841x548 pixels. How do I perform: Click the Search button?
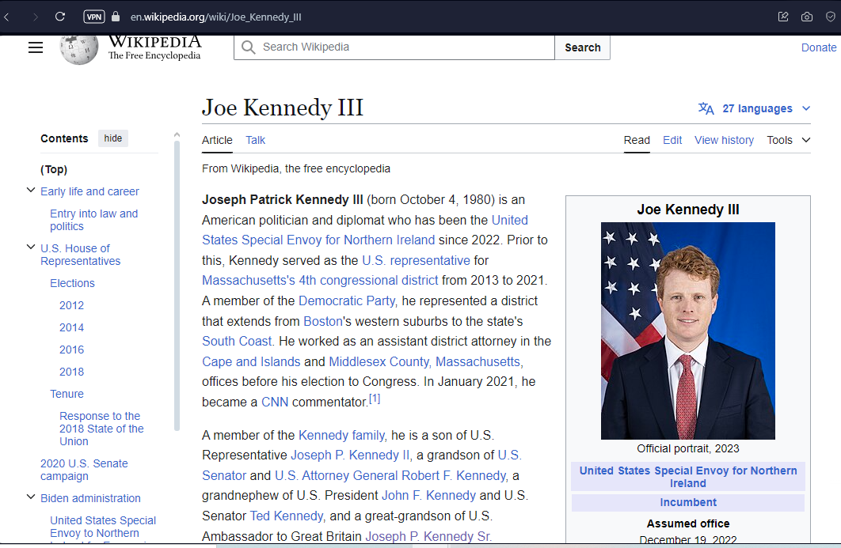click(583, 47)
